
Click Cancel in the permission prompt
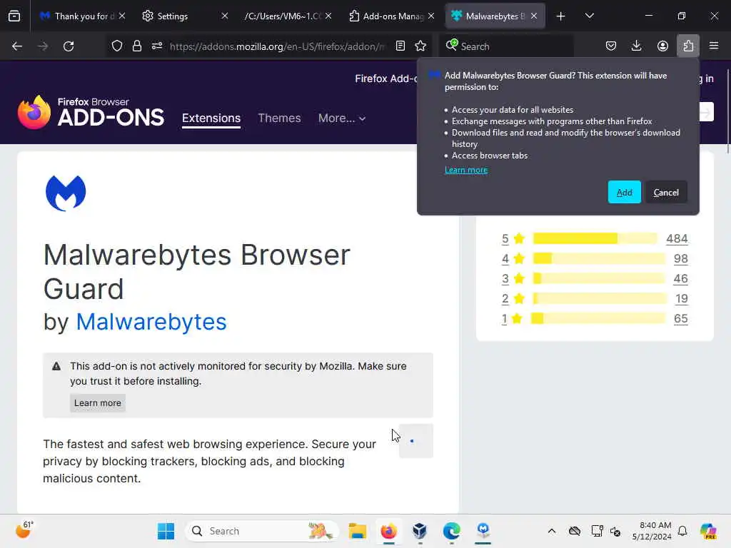coord(666,193)
